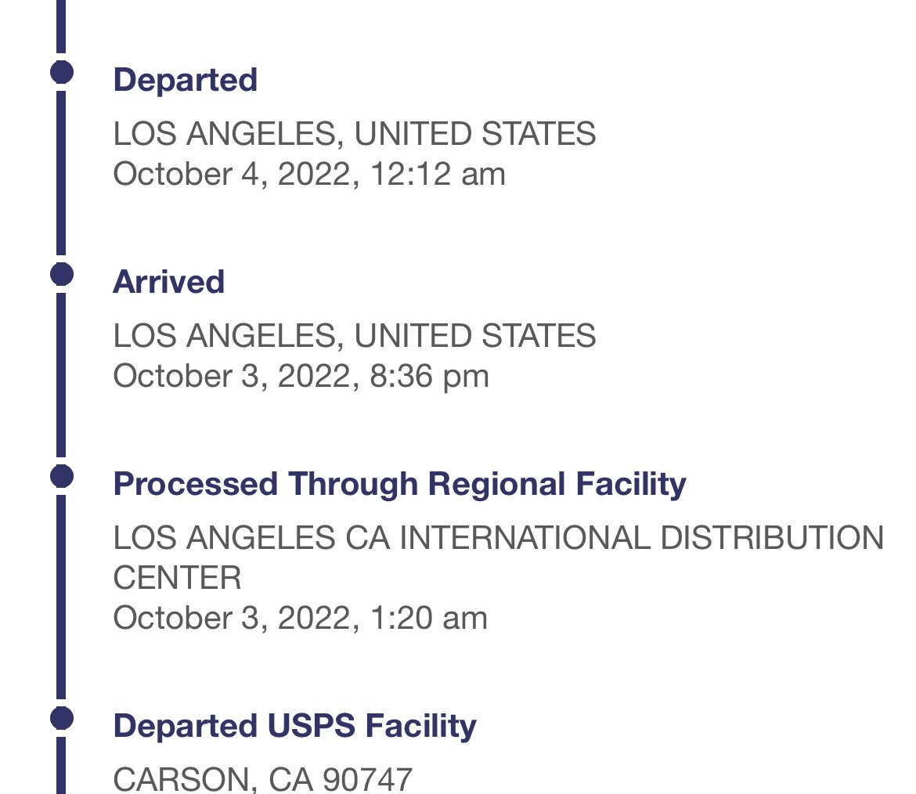Click the timeline line below the USPS Facility dot
The image size is (916, 794).
click(61, 766)
